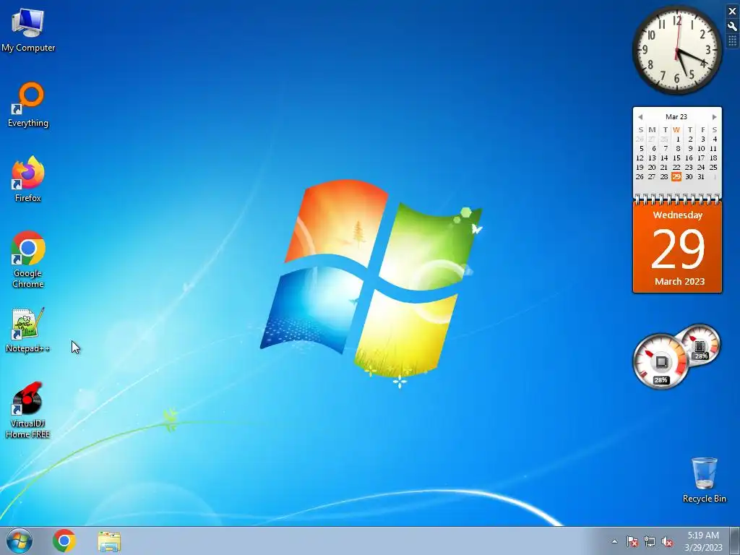The height and width of the screenshot is (555, 740).
Task: Select the VirtualDJ Home FREE shortcut
Action: click(28, 410)
